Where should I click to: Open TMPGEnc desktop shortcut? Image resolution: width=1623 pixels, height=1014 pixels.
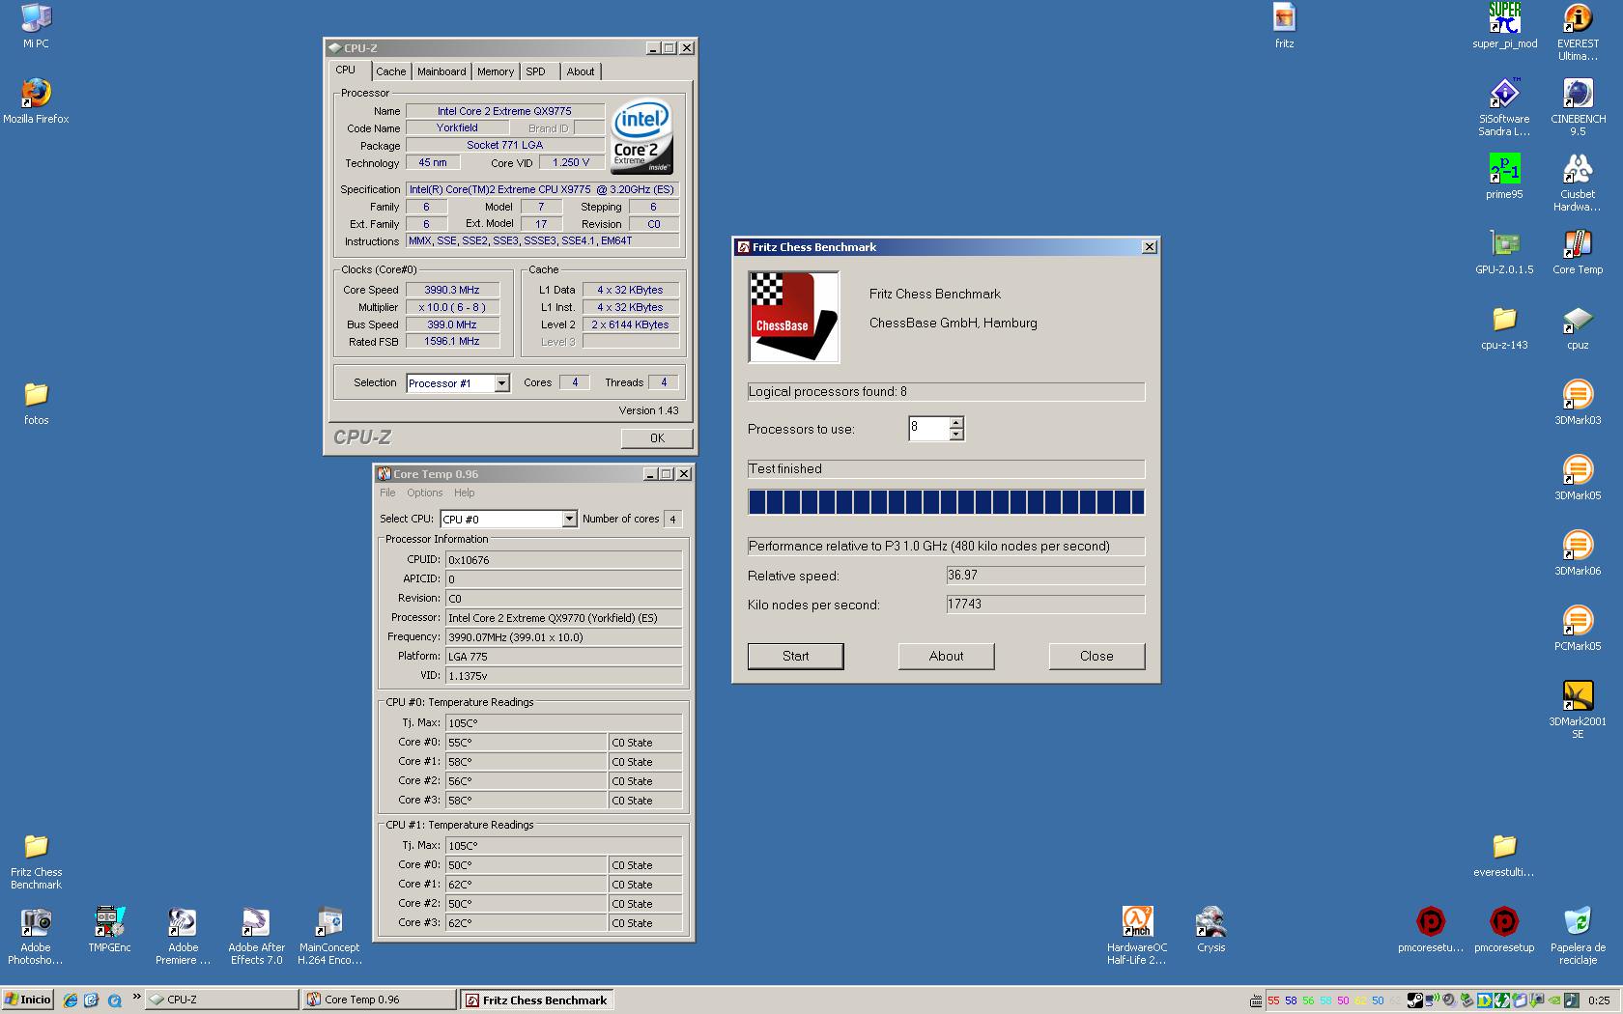pyautogui.click(x=109, y=930)
